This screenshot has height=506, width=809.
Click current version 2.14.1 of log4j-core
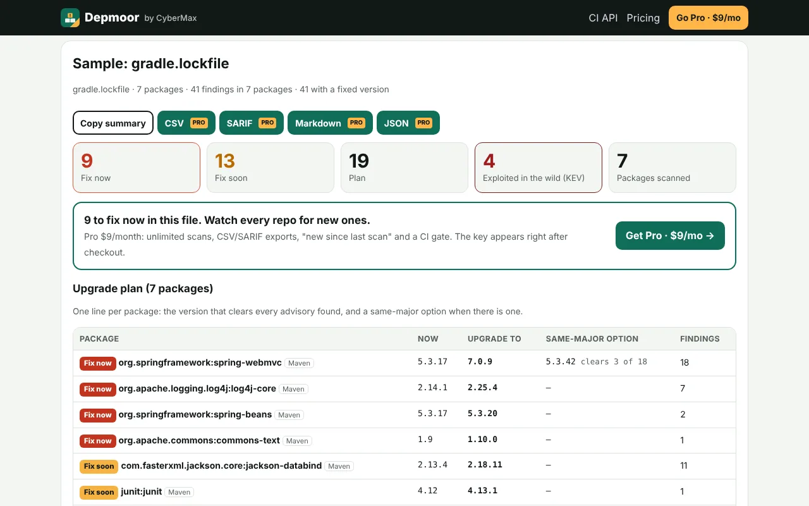click(x=432, y=388)
